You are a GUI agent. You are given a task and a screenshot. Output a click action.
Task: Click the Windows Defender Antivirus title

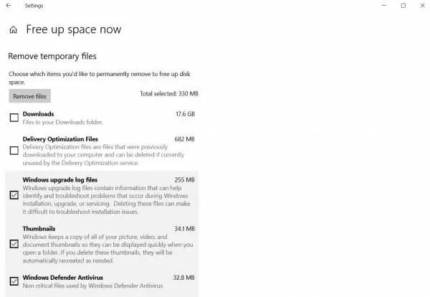[x=63, y=278]
